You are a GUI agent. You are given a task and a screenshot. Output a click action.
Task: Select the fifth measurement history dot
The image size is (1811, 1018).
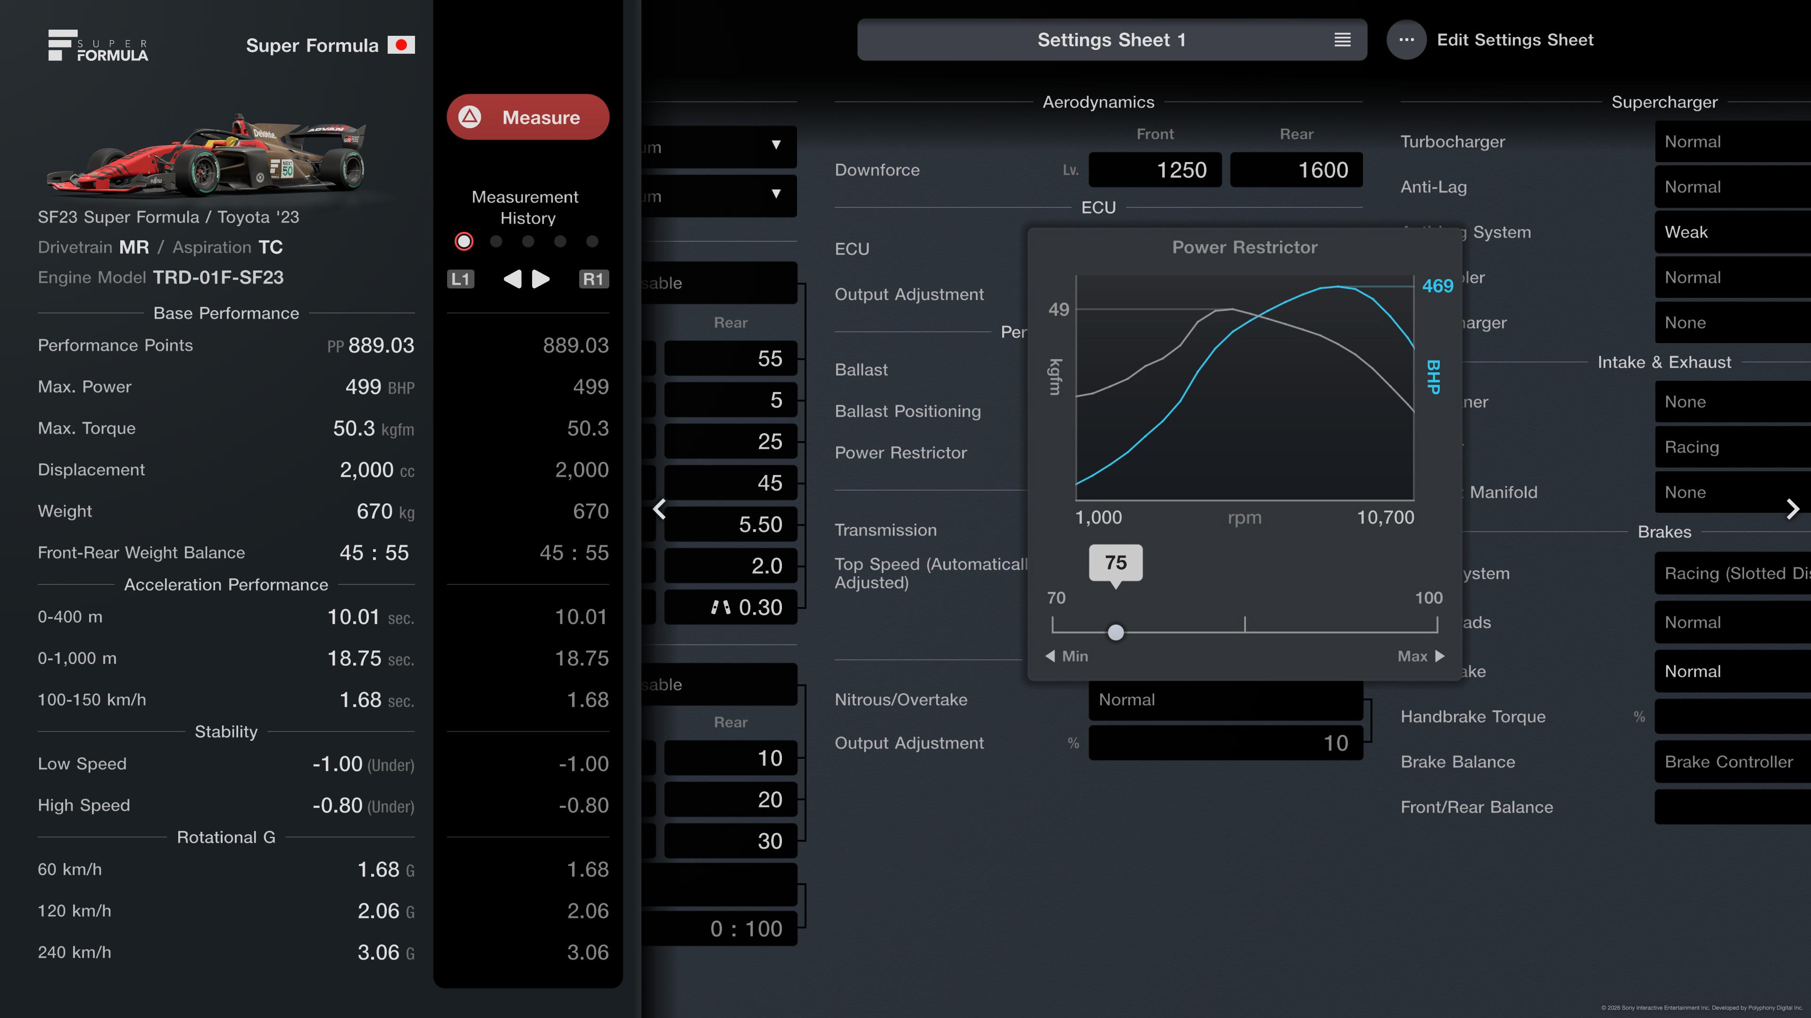pos(592,242)
